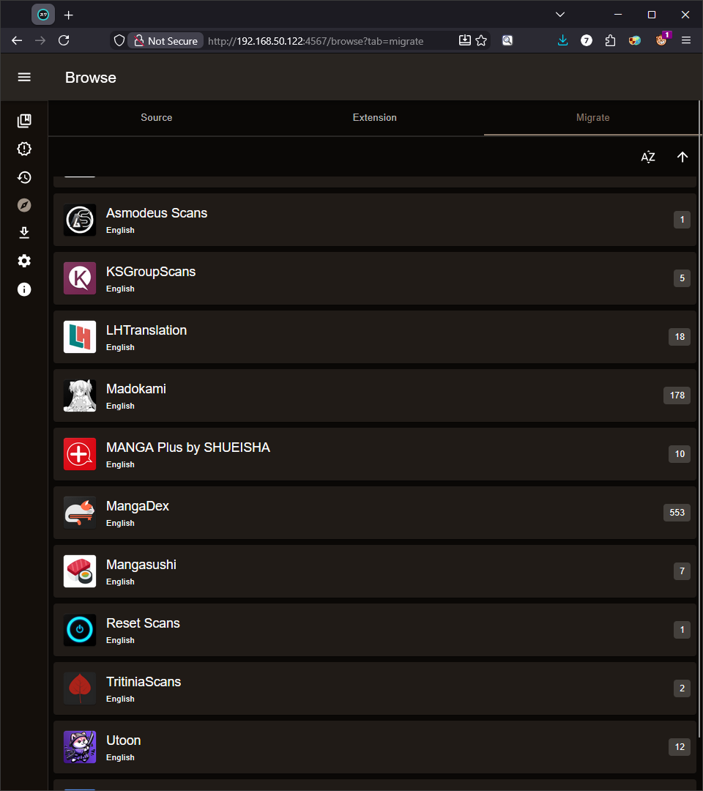Open the Library sidebar icon
This screenshot has height=791, width=703.
24,121
